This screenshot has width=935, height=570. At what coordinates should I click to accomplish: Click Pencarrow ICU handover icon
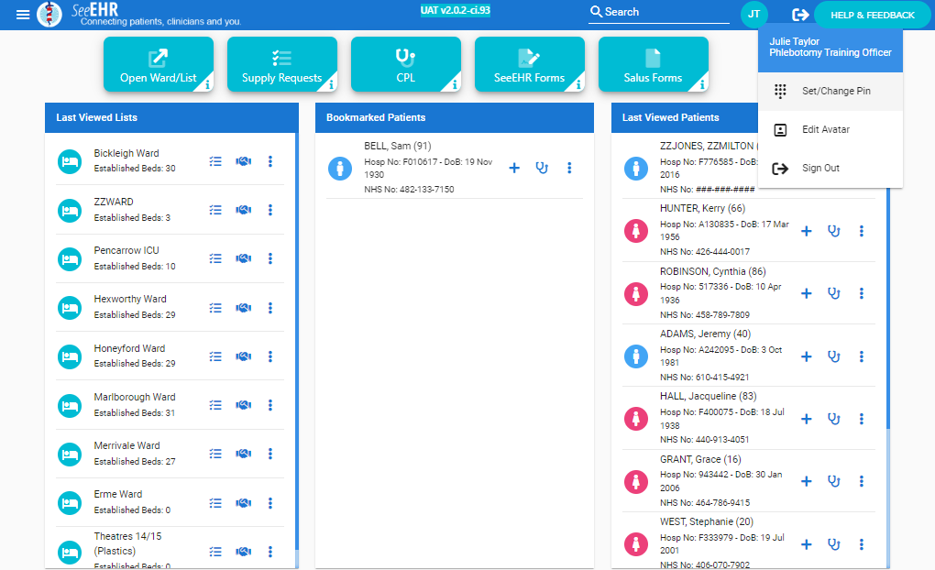(243, 258)
